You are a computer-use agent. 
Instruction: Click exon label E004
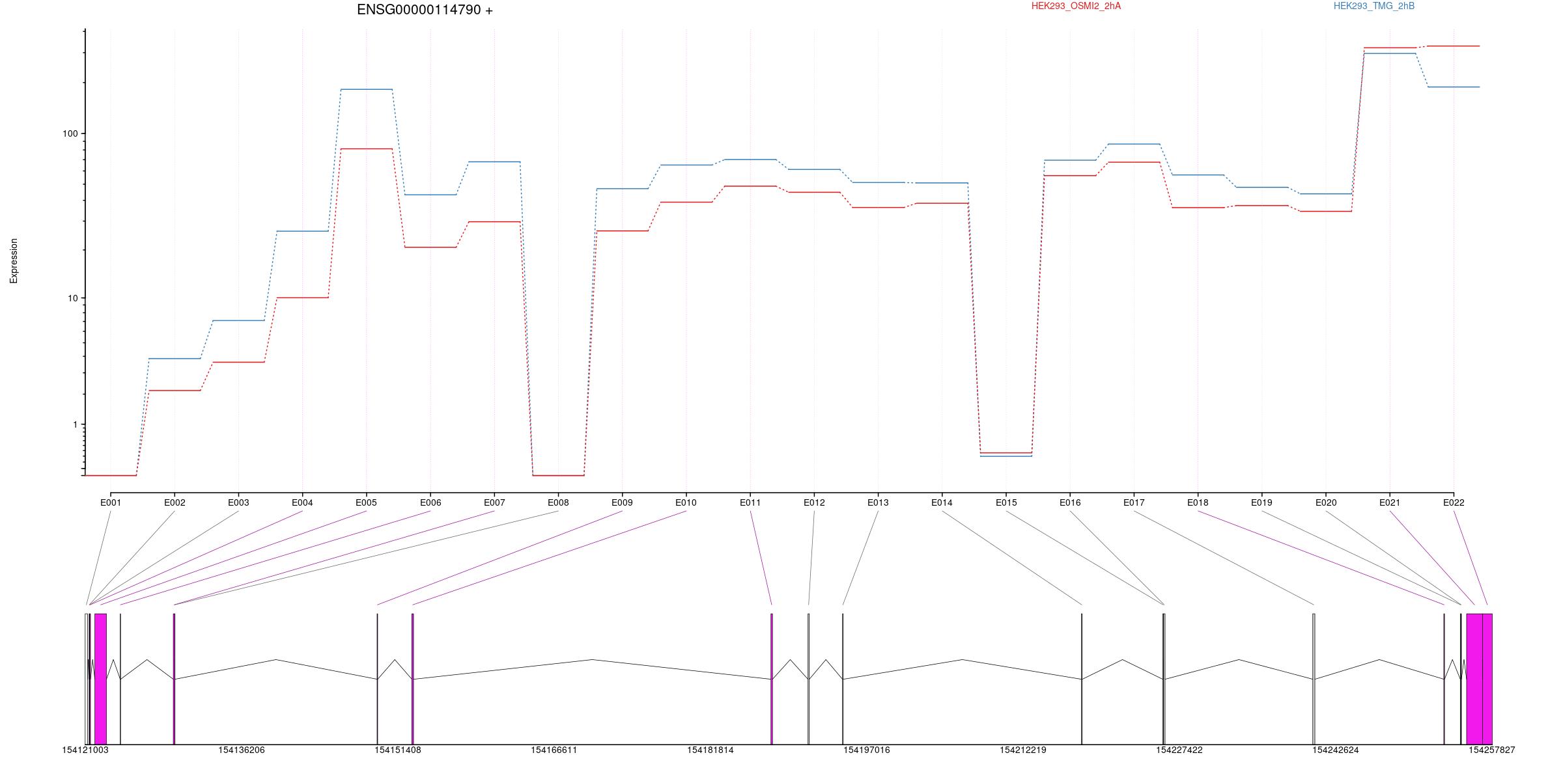pyautogui.click(x=302, y=502)
